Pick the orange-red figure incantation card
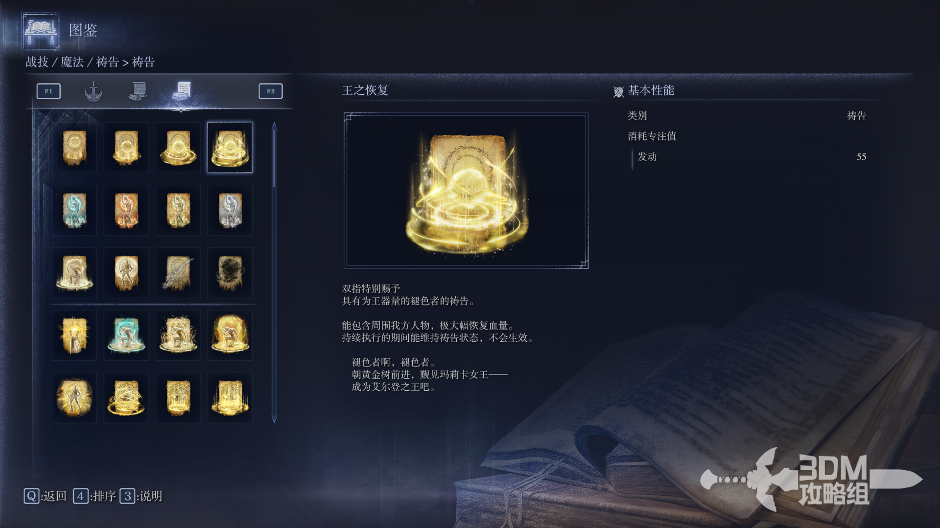This screenshot has height=528, width=940. coord(126,210)
